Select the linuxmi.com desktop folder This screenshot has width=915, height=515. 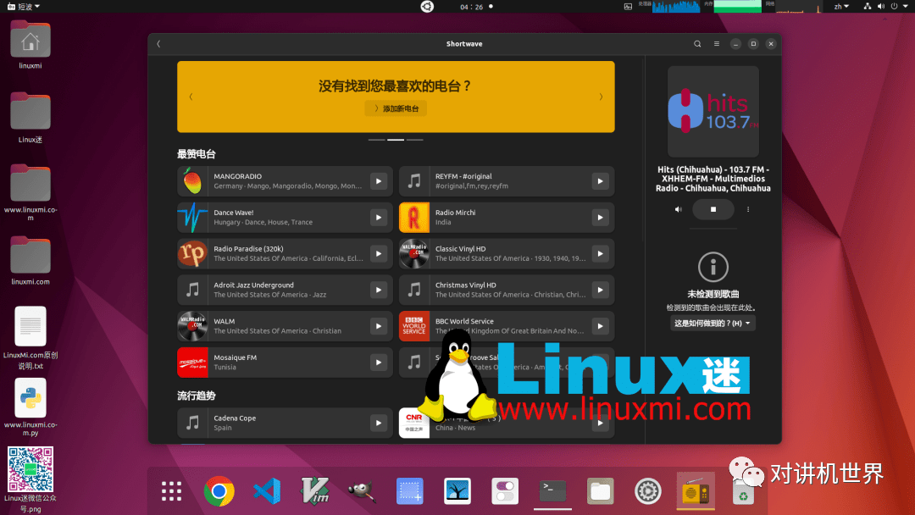click(30, 260)
